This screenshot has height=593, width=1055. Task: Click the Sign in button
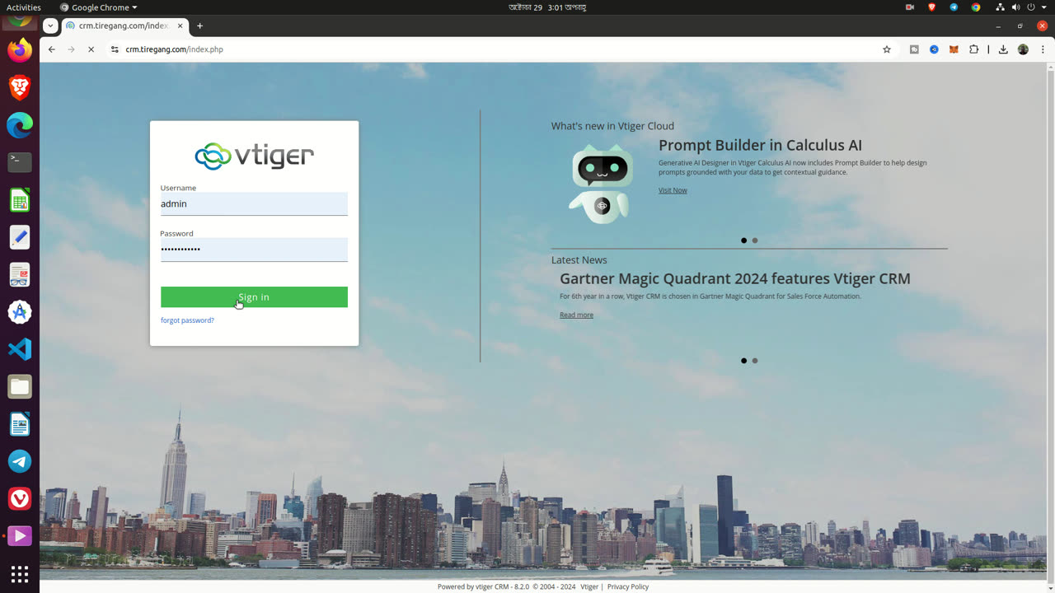click(254, 297)
